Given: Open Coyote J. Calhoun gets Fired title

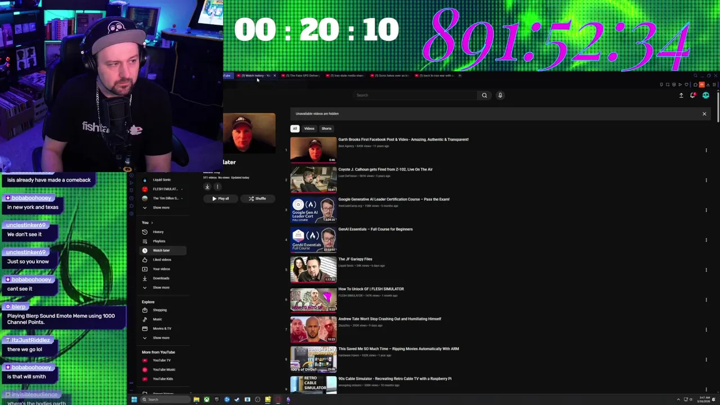Looking at the screenshot, I should click(x=385, y=169).
